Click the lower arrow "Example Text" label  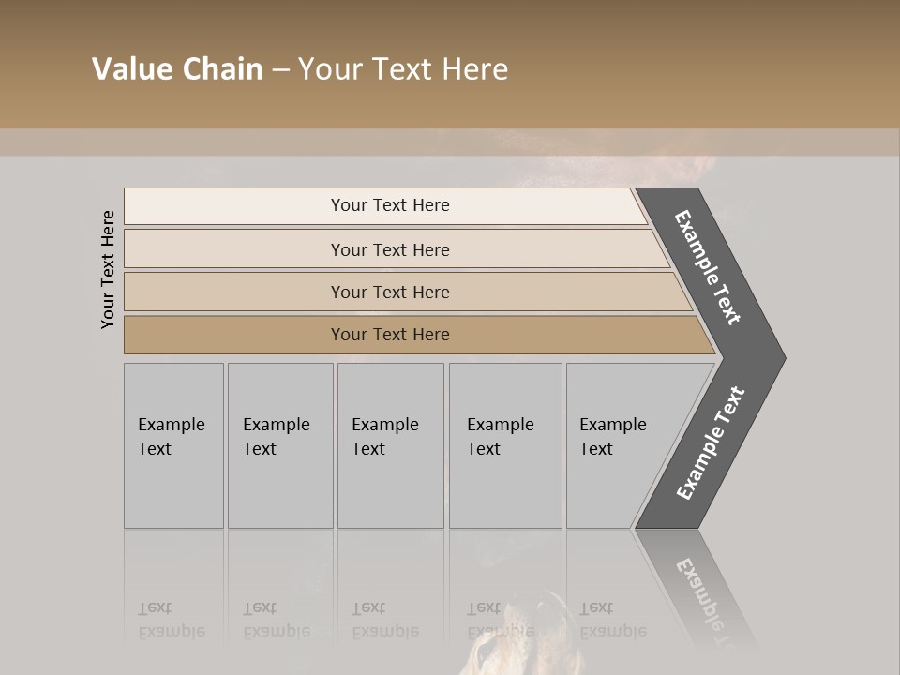(711, 442)
